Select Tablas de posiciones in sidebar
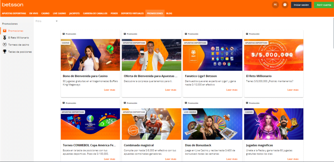334x162 pixels. coord(20,52)
